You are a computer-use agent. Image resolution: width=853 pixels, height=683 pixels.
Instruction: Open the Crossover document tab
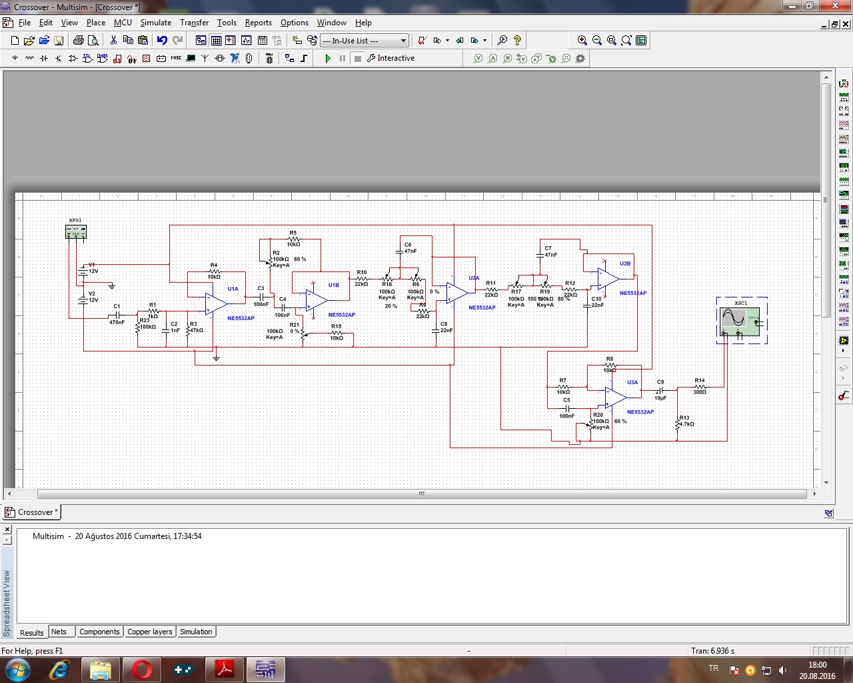31,512
